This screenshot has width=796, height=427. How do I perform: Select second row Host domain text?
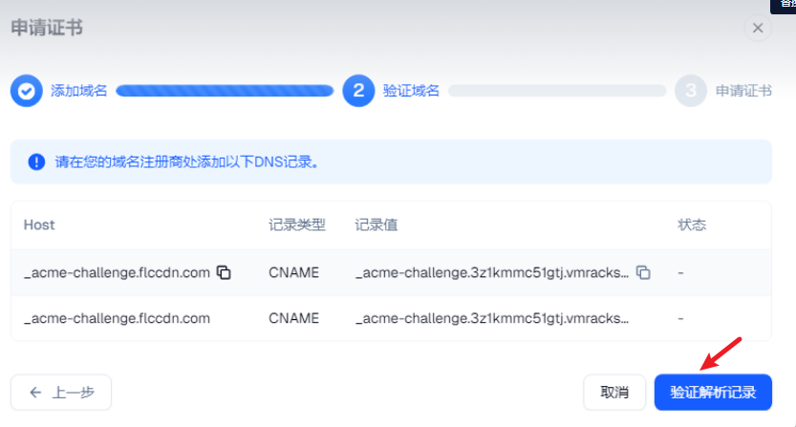tap(117, 318)
